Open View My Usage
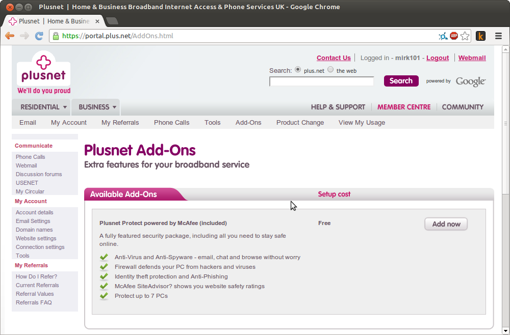The height and width of the screenshot is (335, 510). pos(362,123)
